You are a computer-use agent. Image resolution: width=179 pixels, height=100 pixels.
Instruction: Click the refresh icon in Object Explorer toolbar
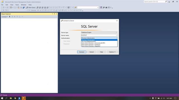[x=20, y=17]
